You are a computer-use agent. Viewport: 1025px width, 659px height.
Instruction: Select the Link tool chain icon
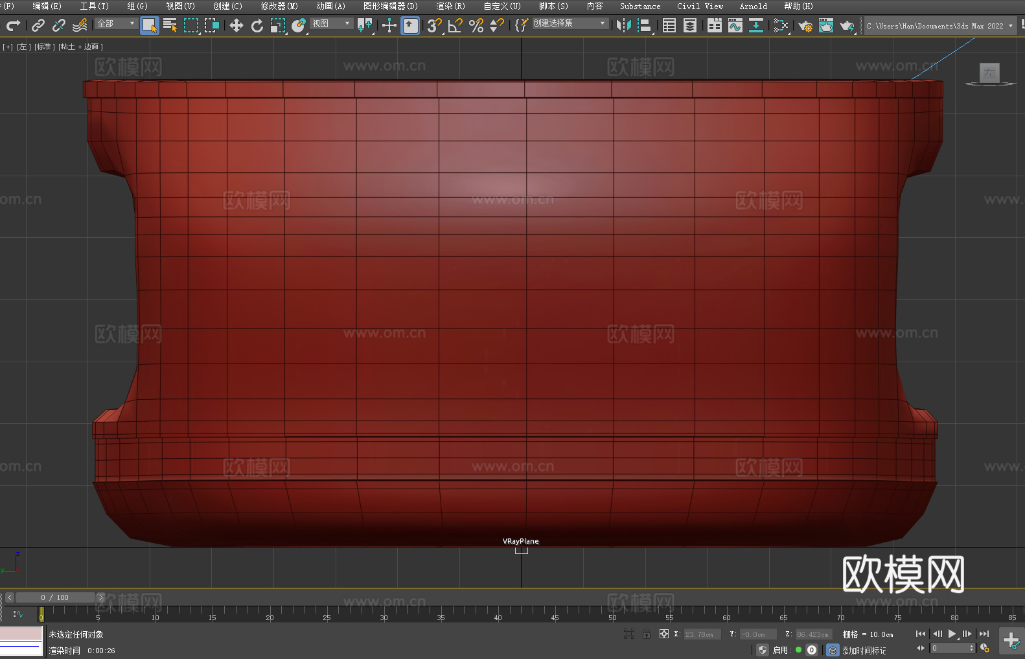[x=38, y=25]
